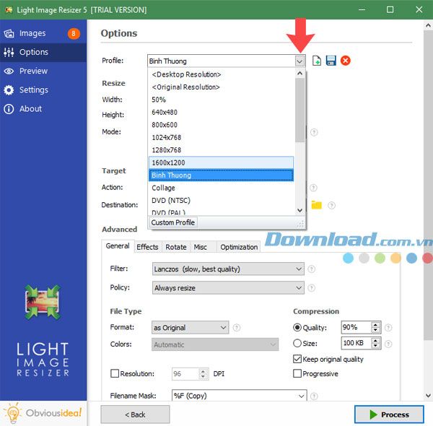Click the help icon beside Filter

(x=312, y=269)
